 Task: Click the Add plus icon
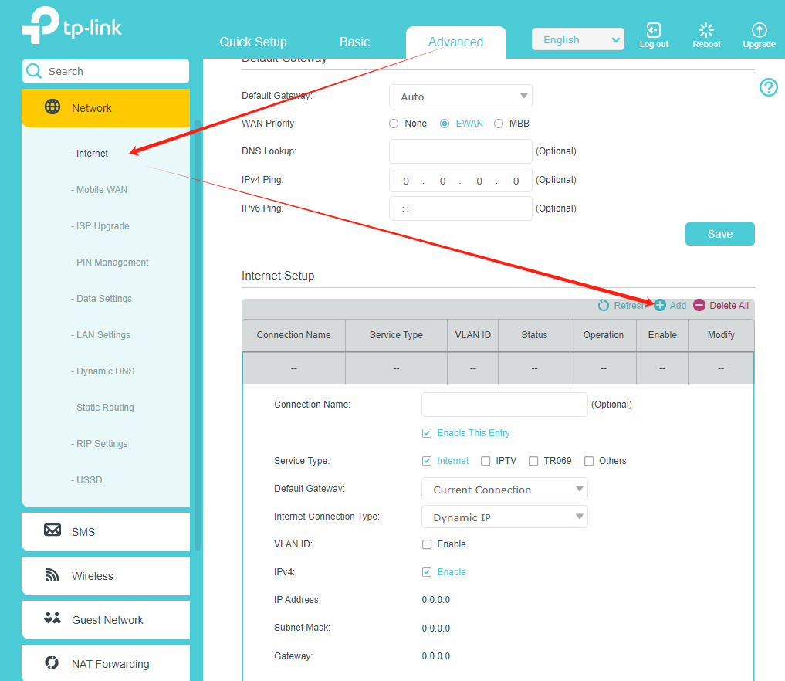(660, 306)
